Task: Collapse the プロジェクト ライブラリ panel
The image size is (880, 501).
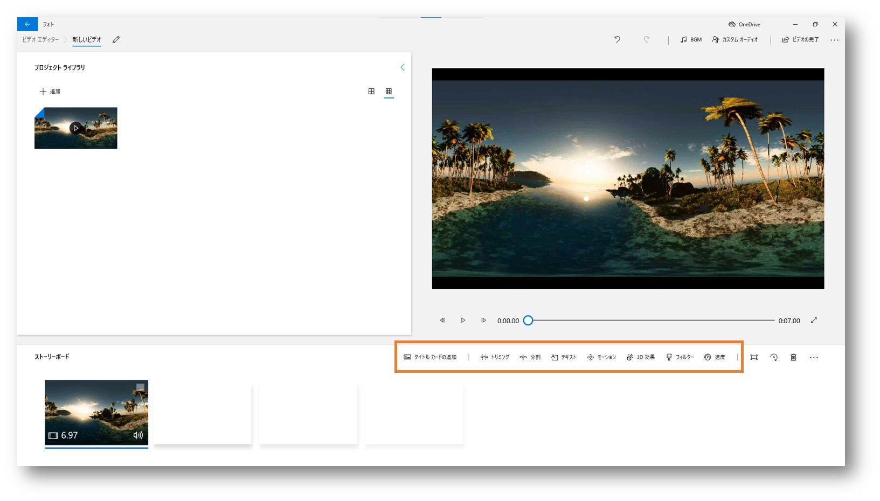Action: point(402,67)
